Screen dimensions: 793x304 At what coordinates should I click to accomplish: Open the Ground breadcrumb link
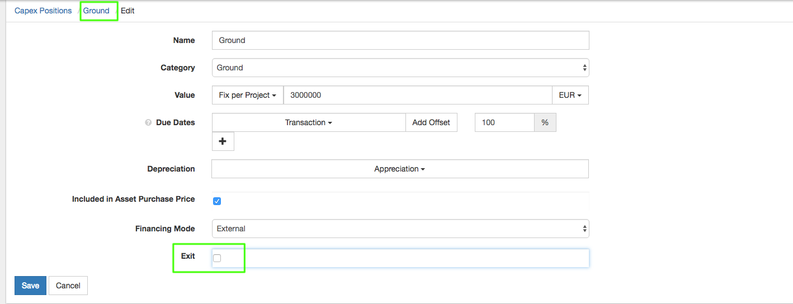pos(96,11)
